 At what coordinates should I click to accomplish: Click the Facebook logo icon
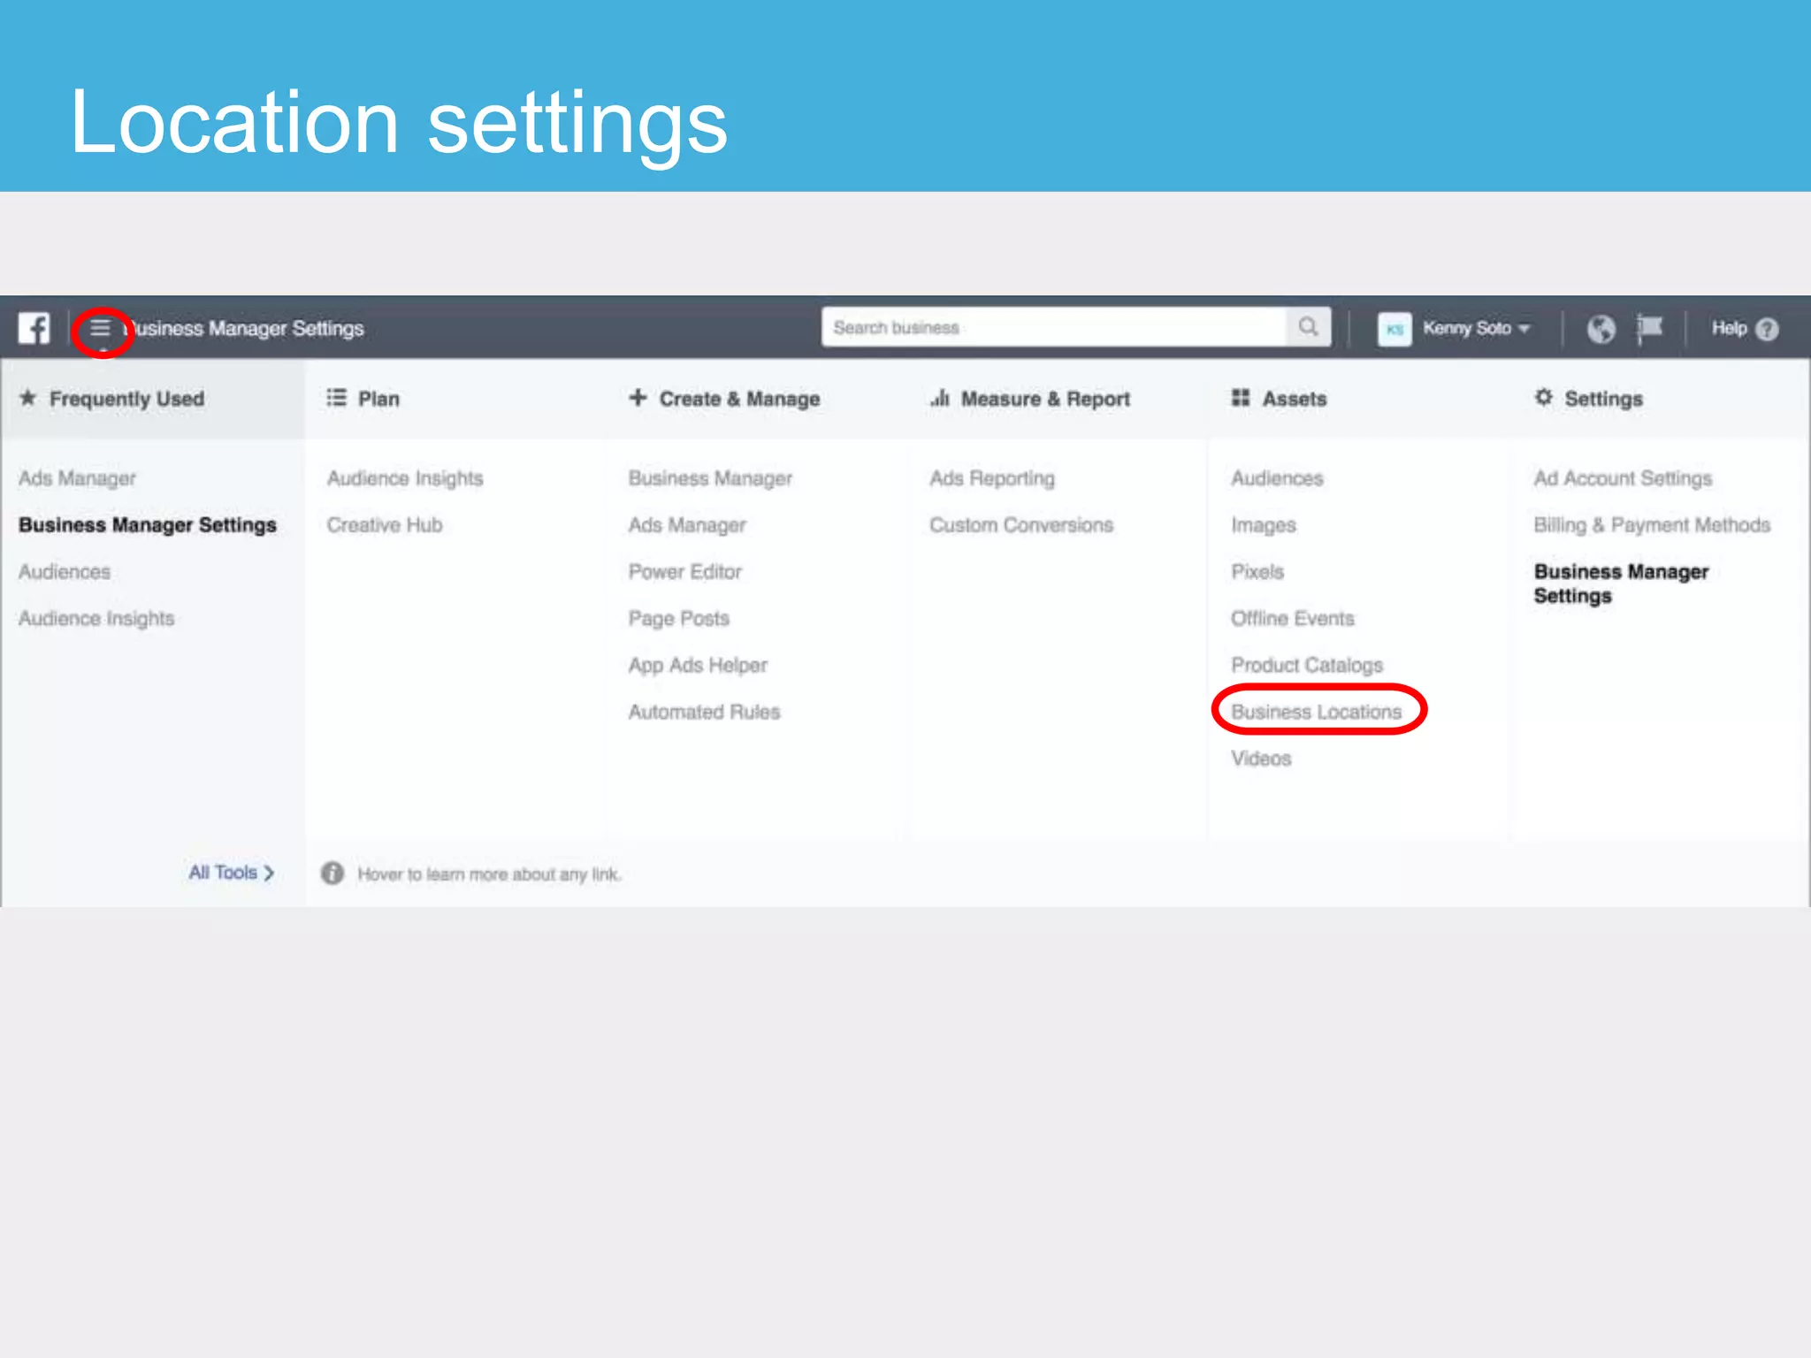[34, 328]
